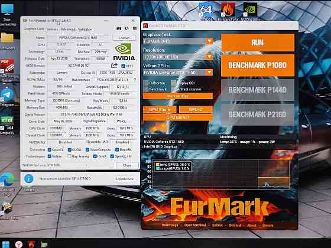Toggle the CUDA checkbox
The height and width of the screenshot is (248, 331).
(x=70, y=150)
